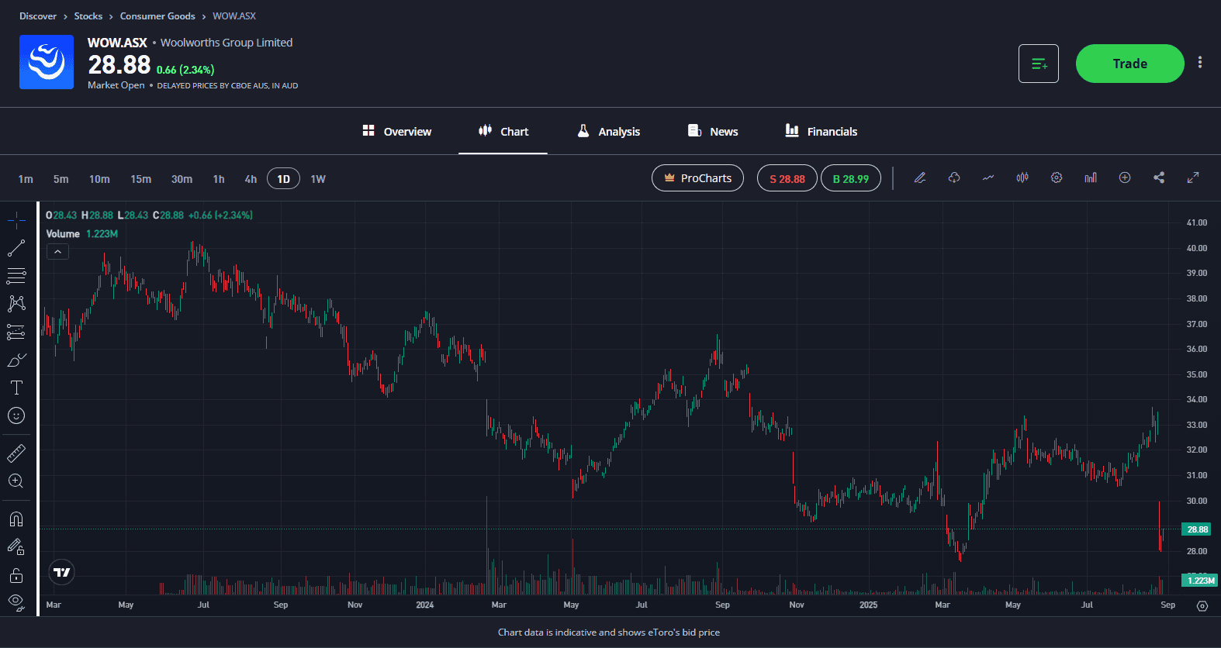The height and width of the screenshot is (648, 1221).
Task: Open the emoji icons tool
Action: [16, 415]
